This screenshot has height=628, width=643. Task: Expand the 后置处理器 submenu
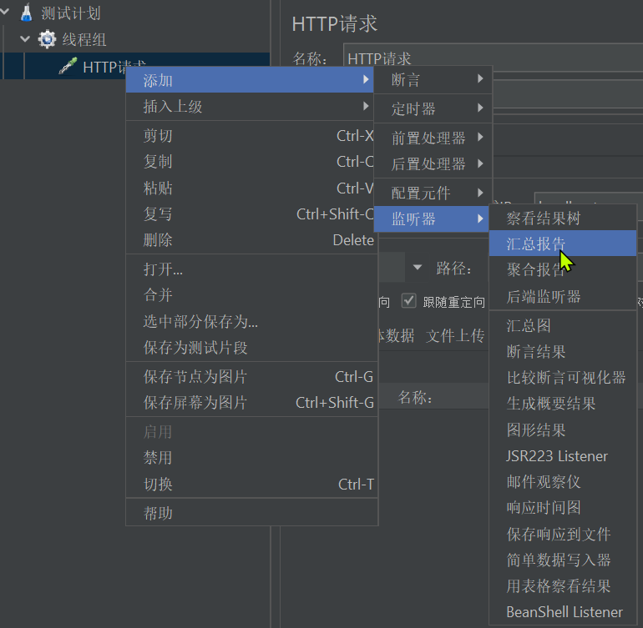click(x=433, y=163)
